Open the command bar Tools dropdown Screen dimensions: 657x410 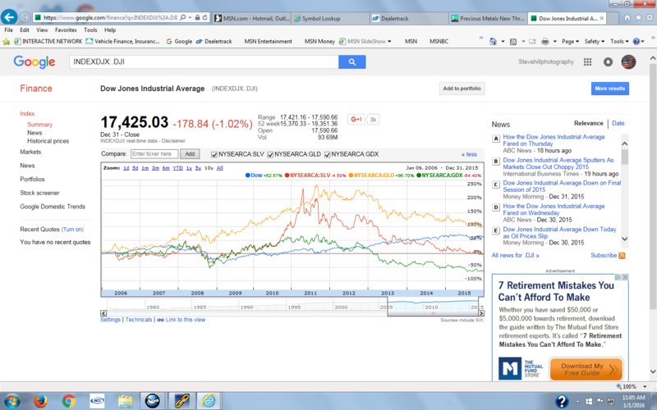pyautogui.click(x=619, y=42)
